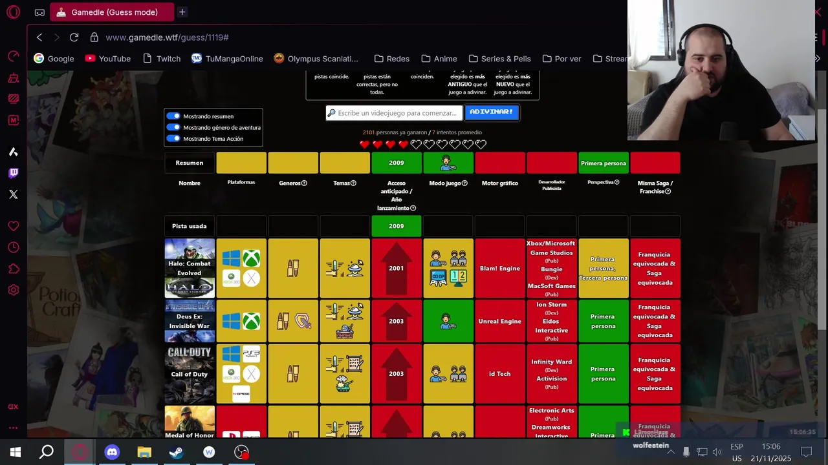
Task: Click Deus Ex: Invisible War cover thumbnail
Action: point(190,321)
